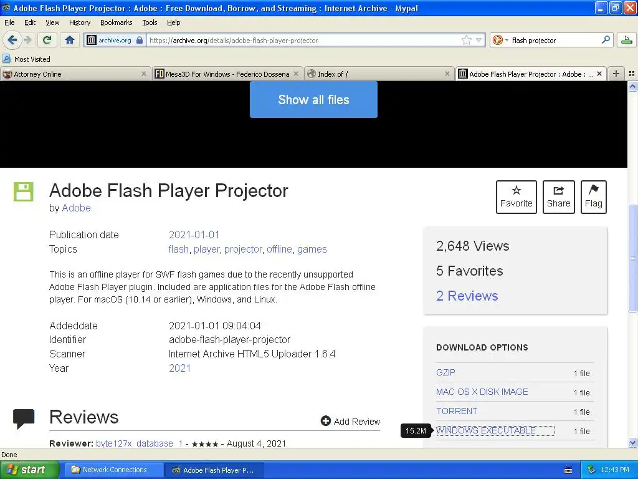Switch to the Attorney Online tab
The width and height of the screenshot is (638, 479).
[x=75, y=74]
